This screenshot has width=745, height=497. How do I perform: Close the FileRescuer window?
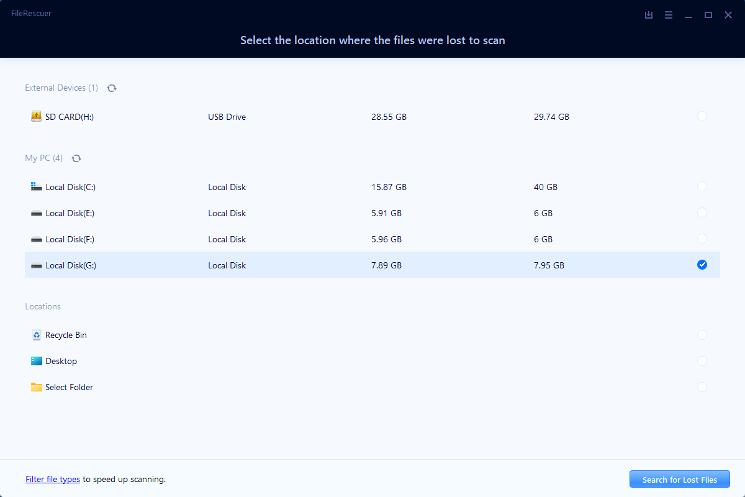(x=728, y=15)
